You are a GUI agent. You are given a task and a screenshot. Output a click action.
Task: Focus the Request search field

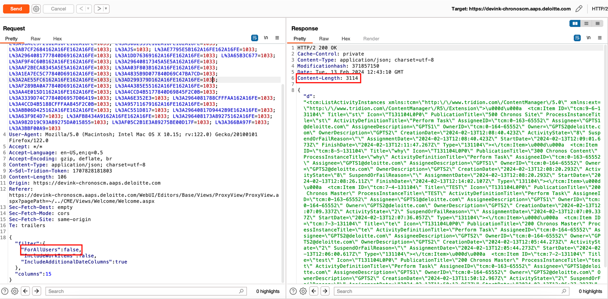[146, 291]
